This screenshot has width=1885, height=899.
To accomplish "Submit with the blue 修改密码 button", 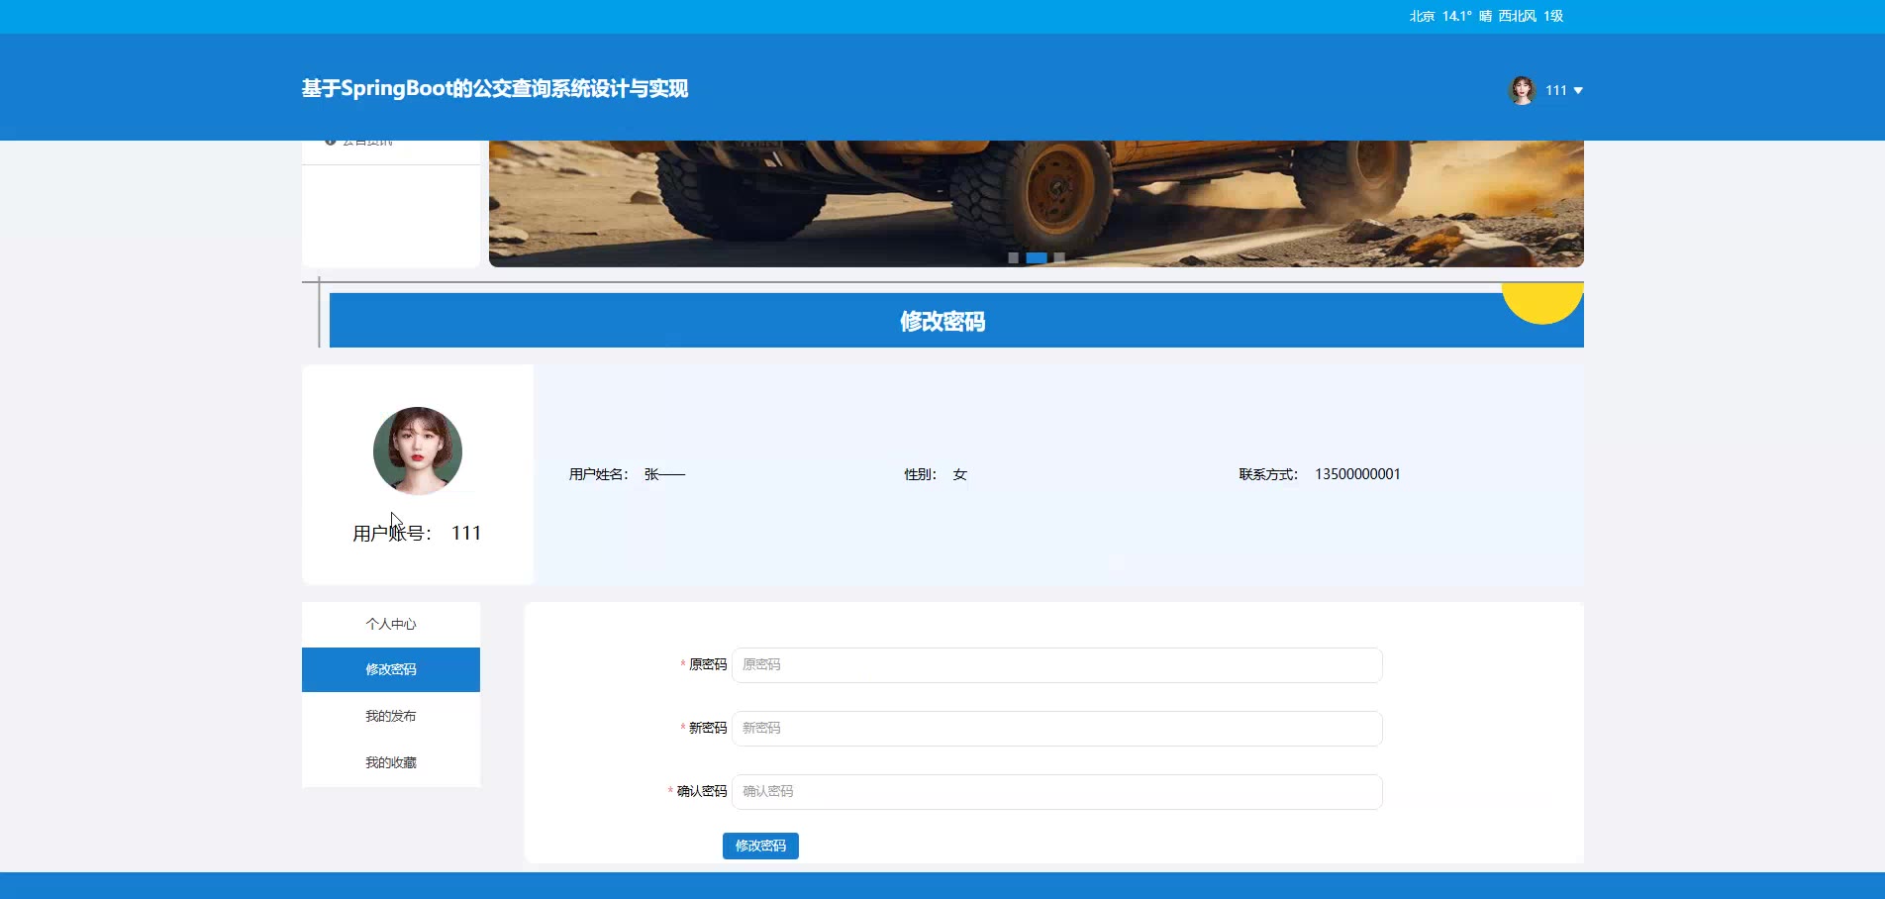I will tap(760, 846).
